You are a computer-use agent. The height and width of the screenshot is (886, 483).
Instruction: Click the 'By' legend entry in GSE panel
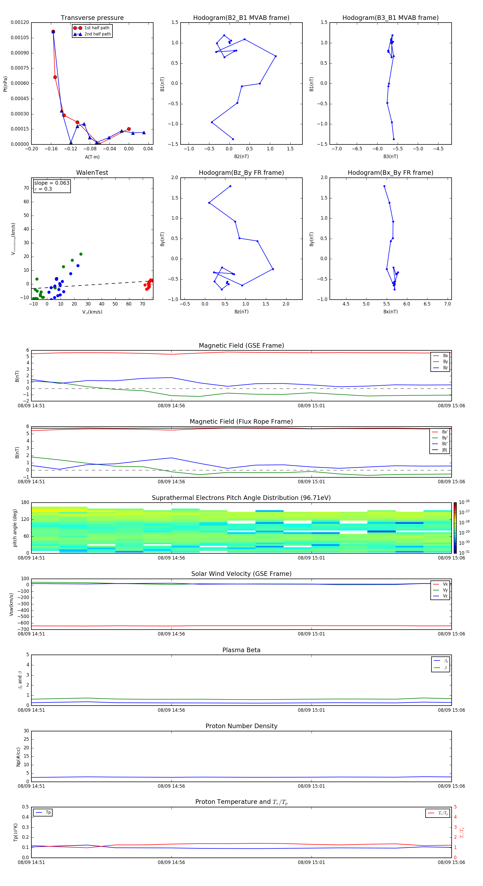pyautogui.click(x=441, y=361)
